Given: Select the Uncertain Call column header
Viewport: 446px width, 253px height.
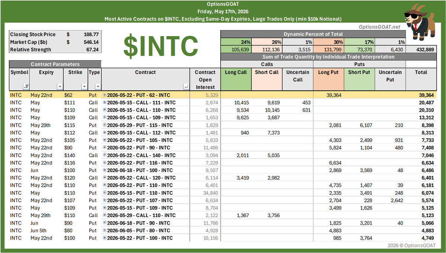Looking at the screenshot, I should click(x=298, y=79).
